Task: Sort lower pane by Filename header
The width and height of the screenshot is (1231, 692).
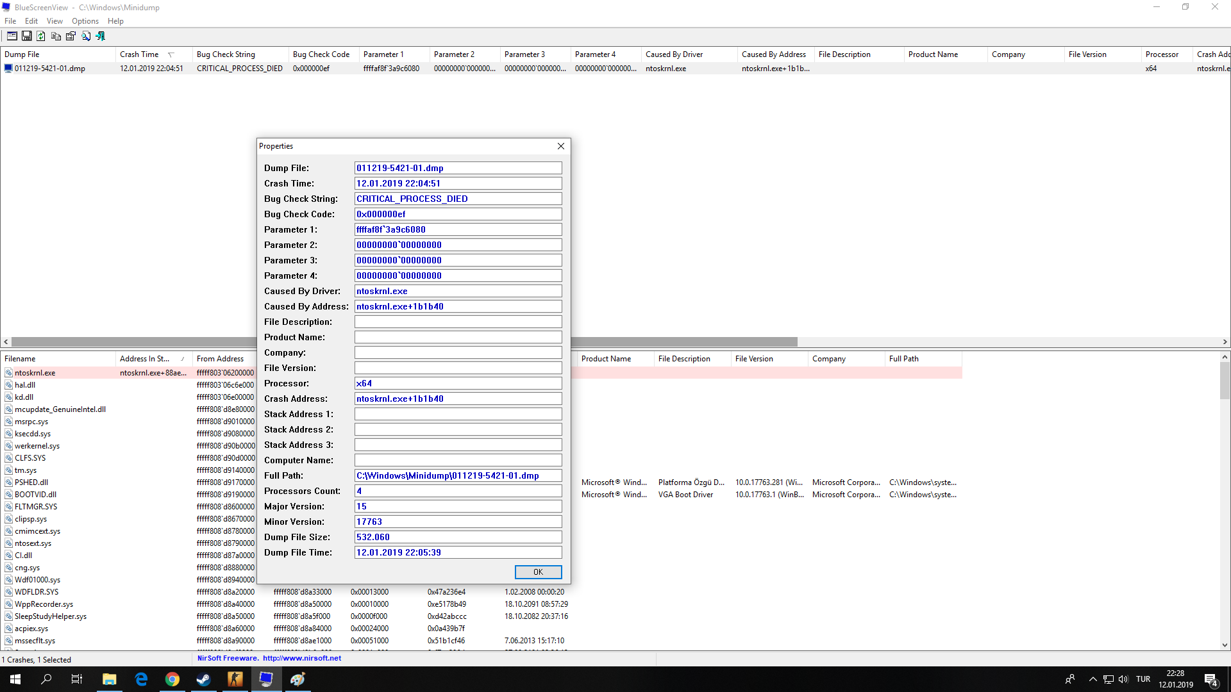Action: click(58, 359)
